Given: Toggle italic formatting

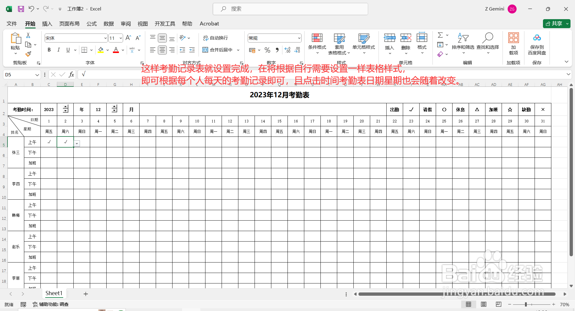Looking at the screenshot, I should (x=59, y=50).
